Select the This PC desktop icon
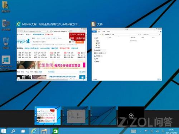 tap(6, 25)
